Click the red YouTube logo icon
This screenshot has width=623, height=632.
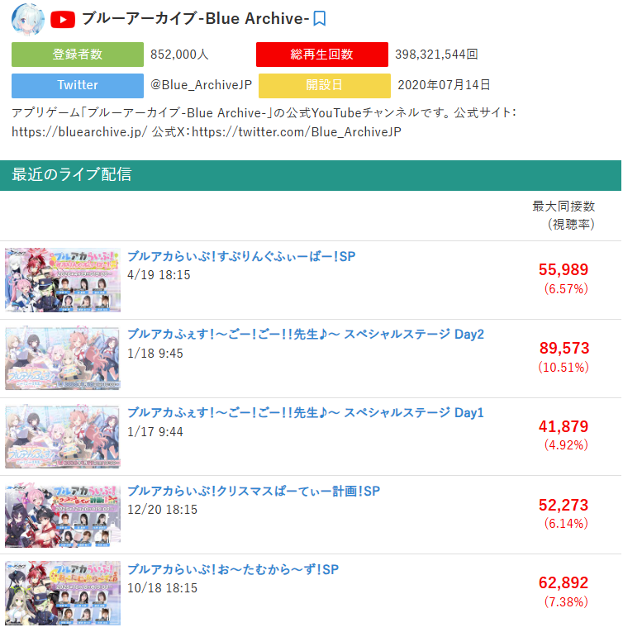coord(63,20)
